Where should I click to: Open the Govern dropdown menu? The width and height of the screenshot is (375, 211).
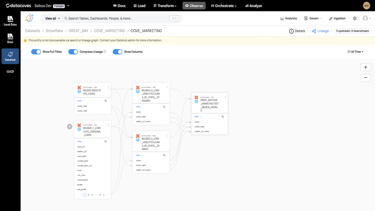click(x=313, y=18)
